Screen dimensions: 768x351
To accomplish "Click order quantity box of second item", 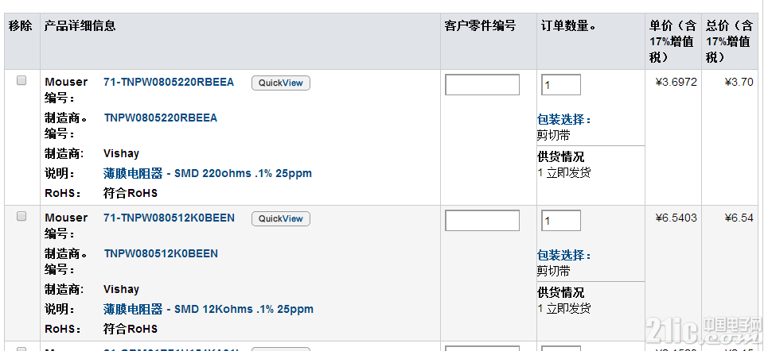I will click(x=561, y=221).
